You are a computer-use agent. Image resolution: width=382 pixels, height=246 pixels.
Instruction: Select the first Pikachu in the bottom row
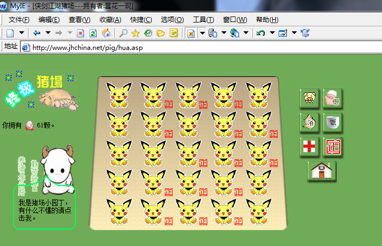(119, 212)
